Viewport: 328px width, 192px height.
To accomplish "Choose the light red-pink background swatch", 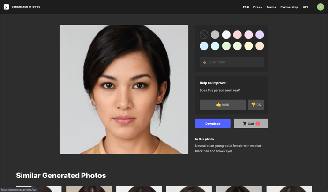I will pyautogui.click(x=238, y=35).
